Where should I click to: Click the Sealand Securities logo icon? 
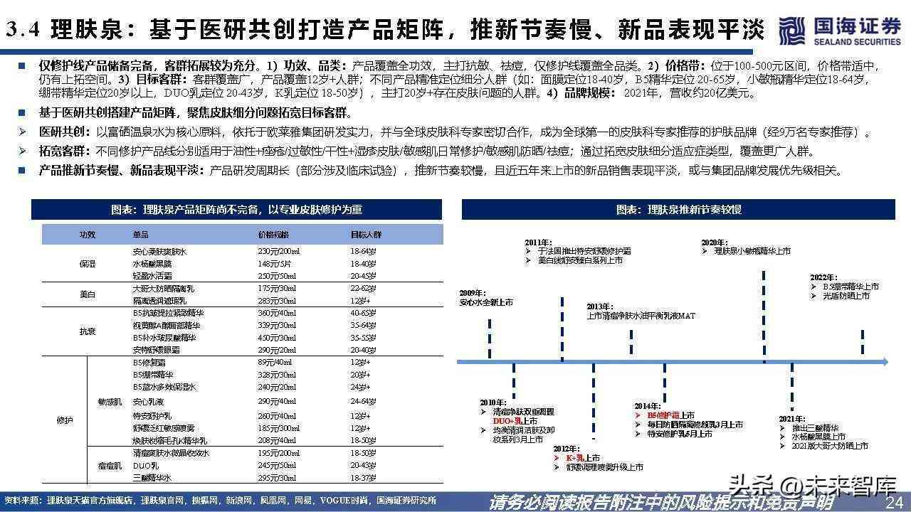coord(792,30)
